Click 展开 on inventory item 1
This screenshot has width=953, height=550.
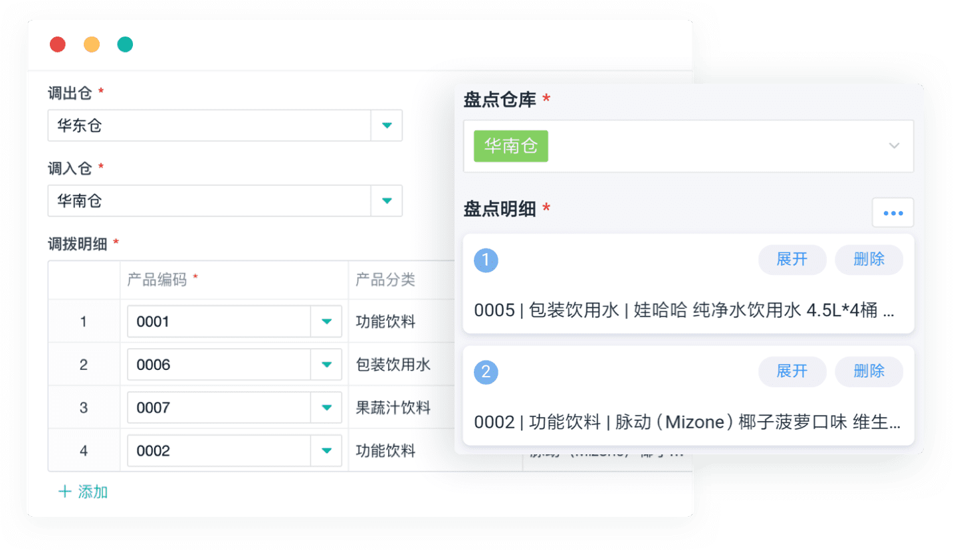pos(792,260)
